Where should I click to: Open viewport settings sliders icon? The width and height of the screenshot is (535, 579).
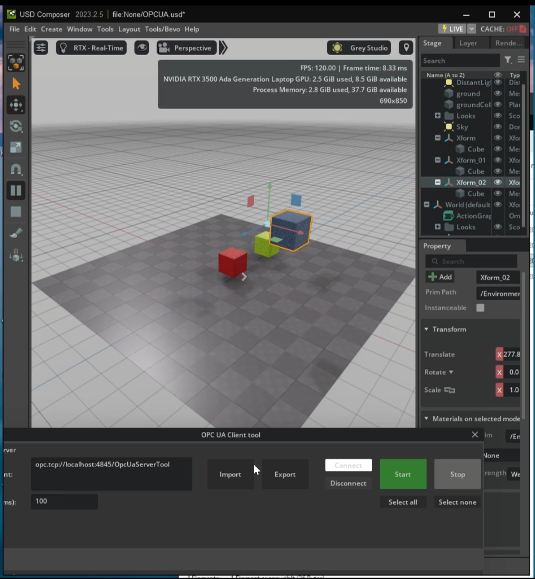41,48
